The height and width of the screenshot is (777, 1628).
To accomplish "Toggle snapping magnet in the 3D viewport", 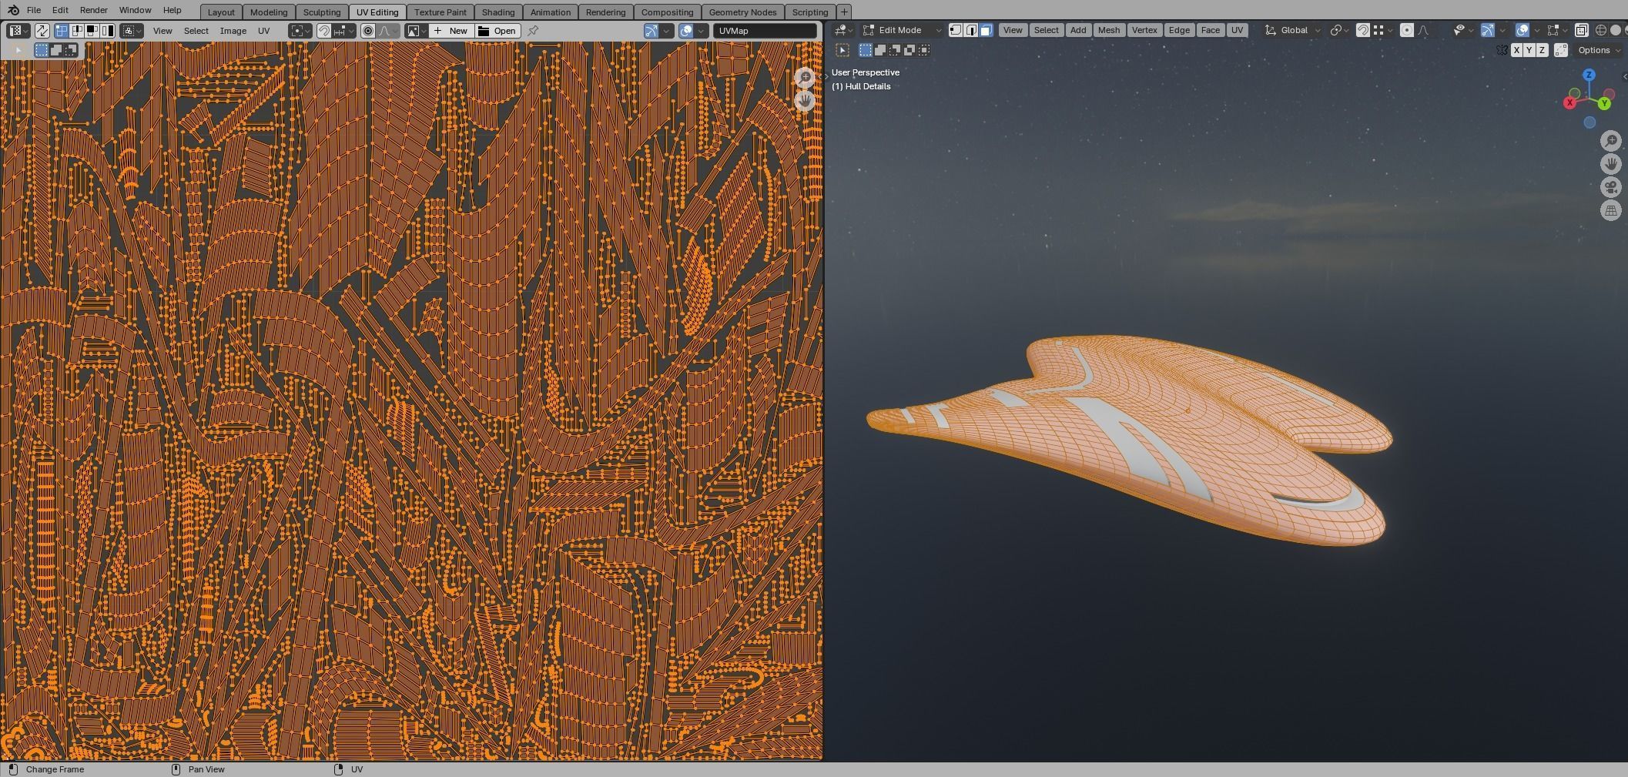I will pos(1362,30).
